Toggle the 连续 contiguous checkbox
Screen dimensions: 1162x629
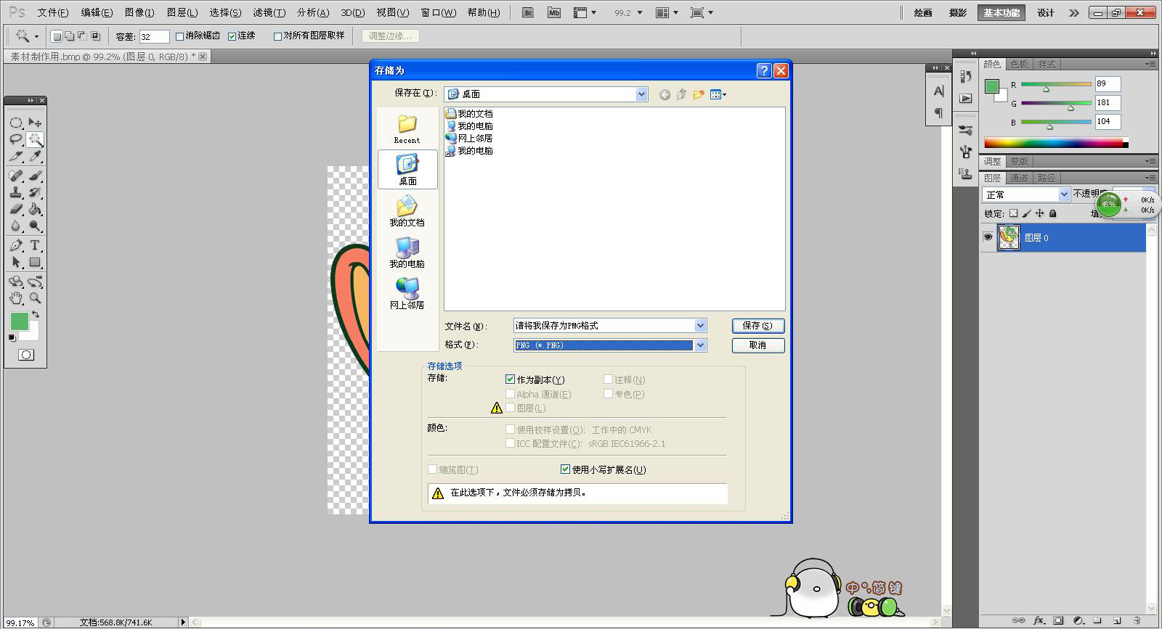click(232, 36)
